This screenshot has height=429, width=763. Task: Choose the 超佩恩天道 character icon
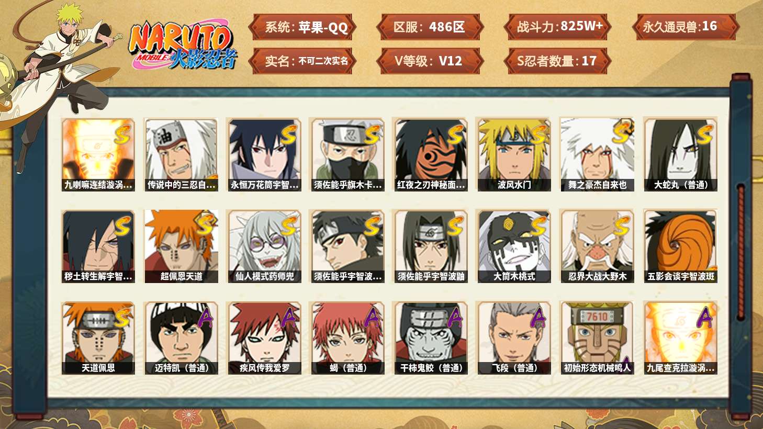[181, 246]
